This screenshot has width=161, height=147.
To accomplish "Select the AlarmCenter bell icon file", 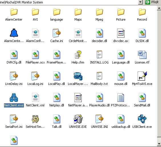I will (14, 33).
